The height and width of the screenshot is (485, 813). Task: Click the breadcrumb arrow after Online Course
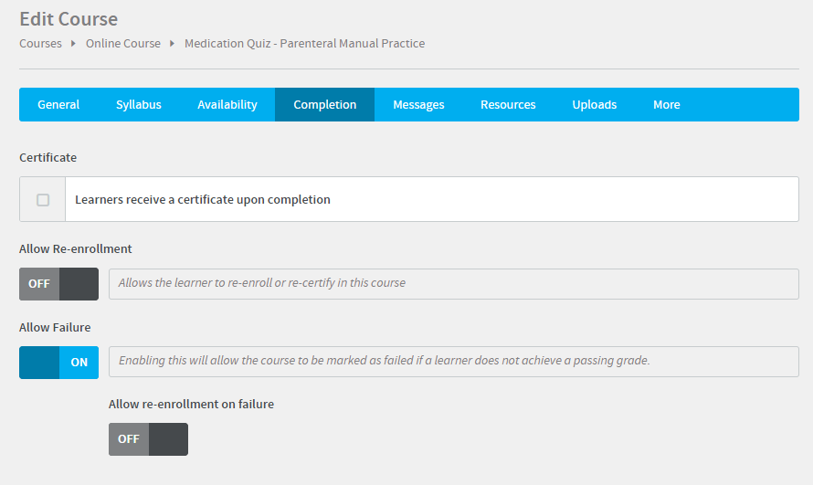172,43
